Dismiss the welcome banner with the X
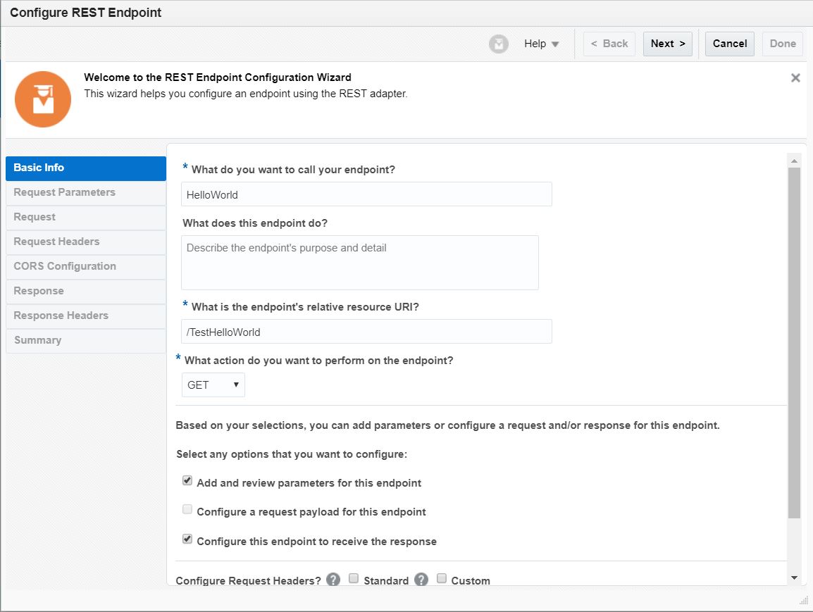813x612 pixels. pos(795,78)
